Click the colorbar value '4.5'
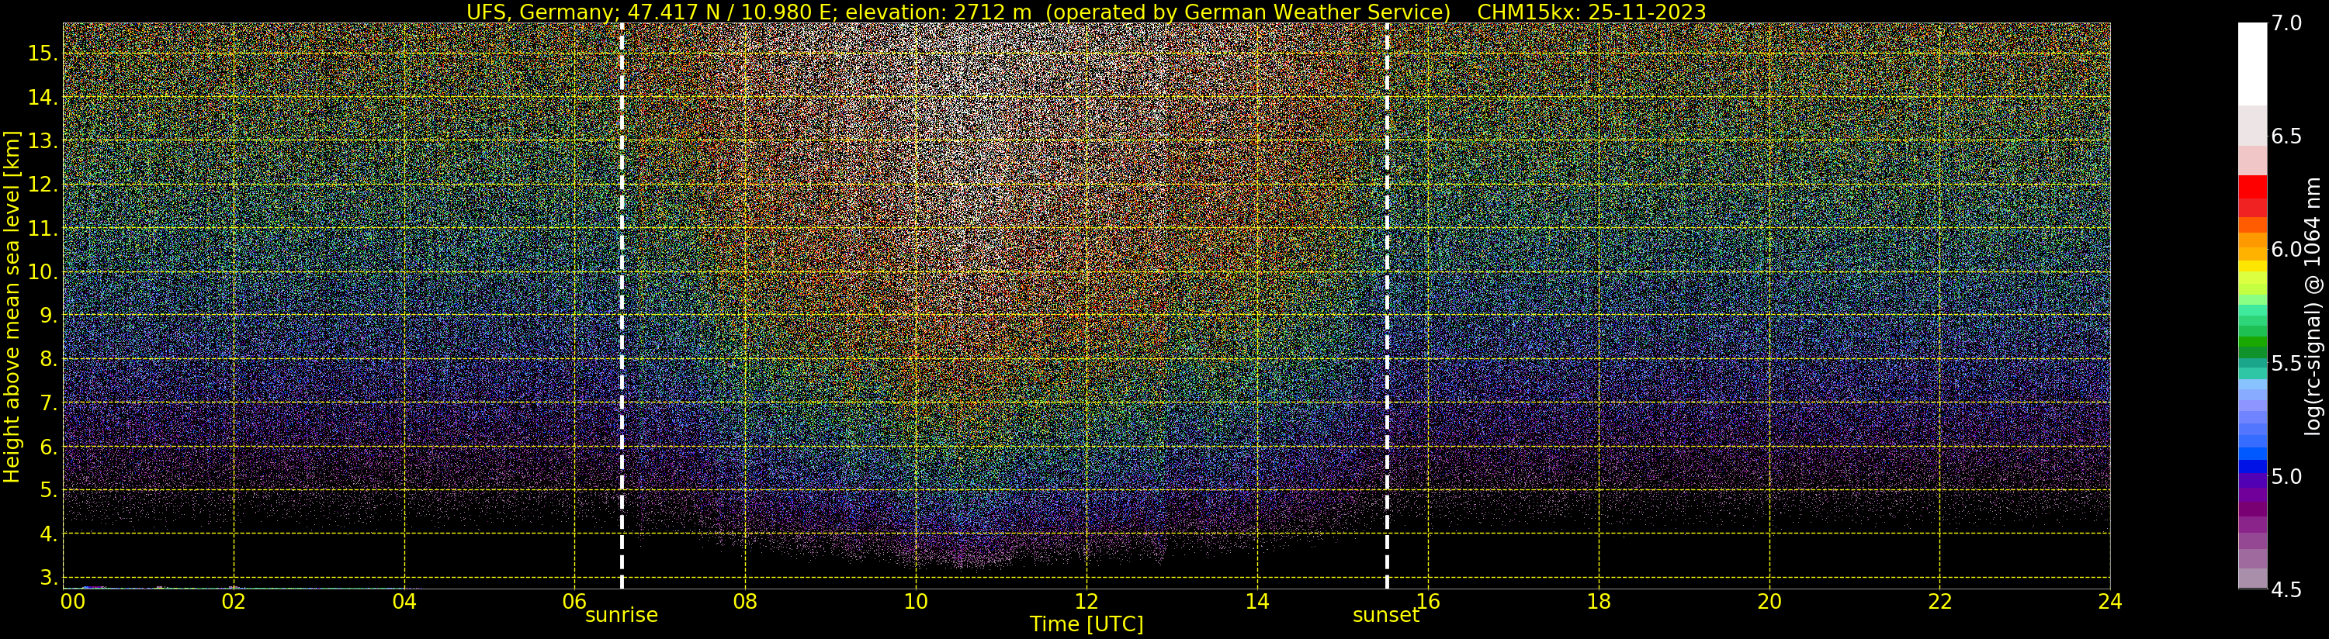2329x639 pixels. (x=2286, y=590)
